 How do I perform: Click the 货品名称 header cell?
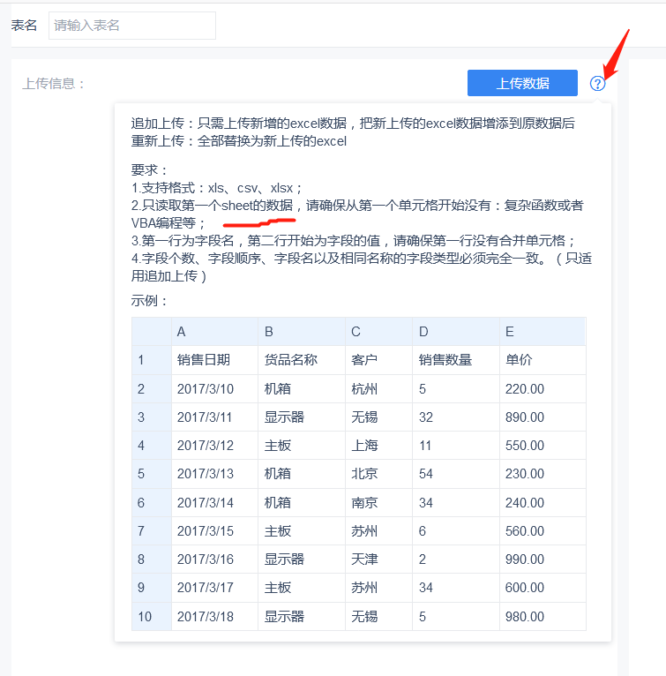click(302, 360)
